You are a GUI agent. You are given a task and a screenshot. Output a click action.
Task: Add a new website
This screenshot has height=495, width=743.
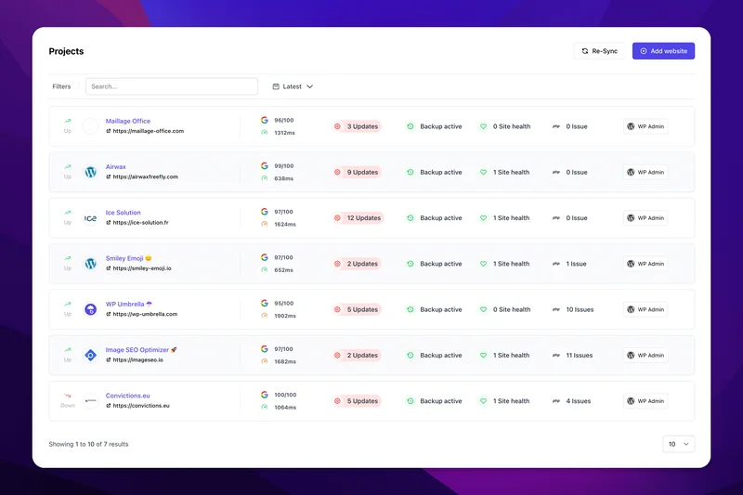tap(663, 51)
